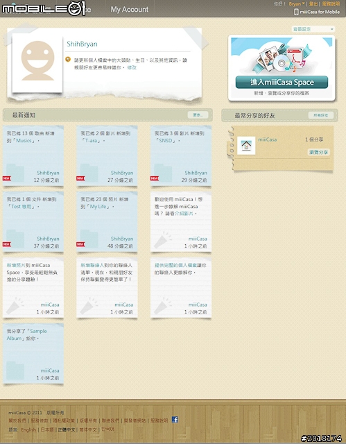This screenshot has height=444, width=346.
Task: Click the 關於我們 footer link
Action: [x=17, y=421]
